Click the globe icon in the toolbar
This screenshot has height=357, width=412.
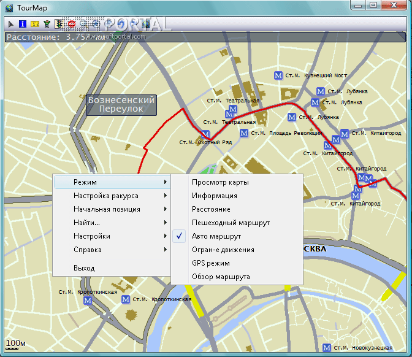point(146,24)
